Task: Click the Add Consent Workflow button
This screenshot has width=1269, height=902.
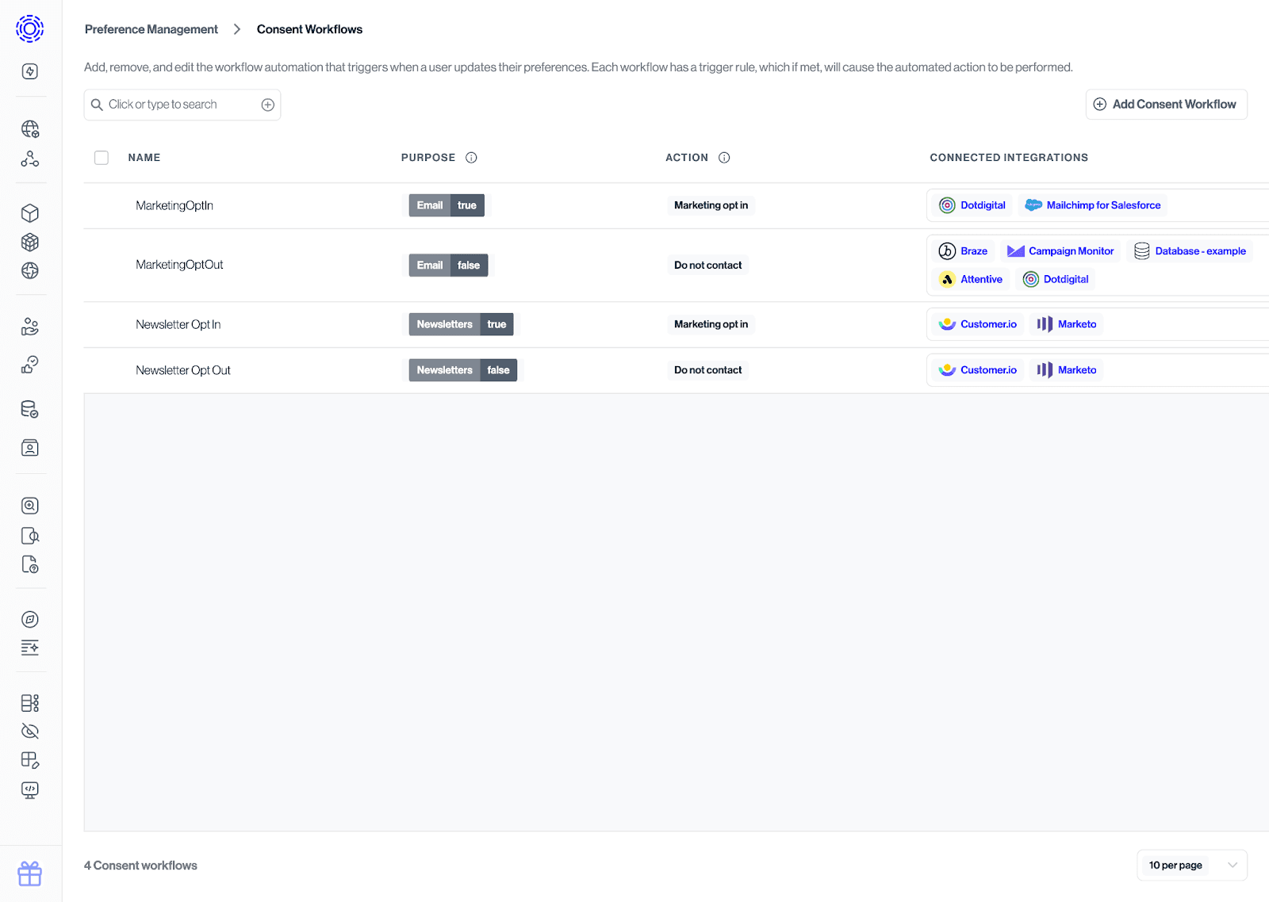Action: [x=1165, y=104]
